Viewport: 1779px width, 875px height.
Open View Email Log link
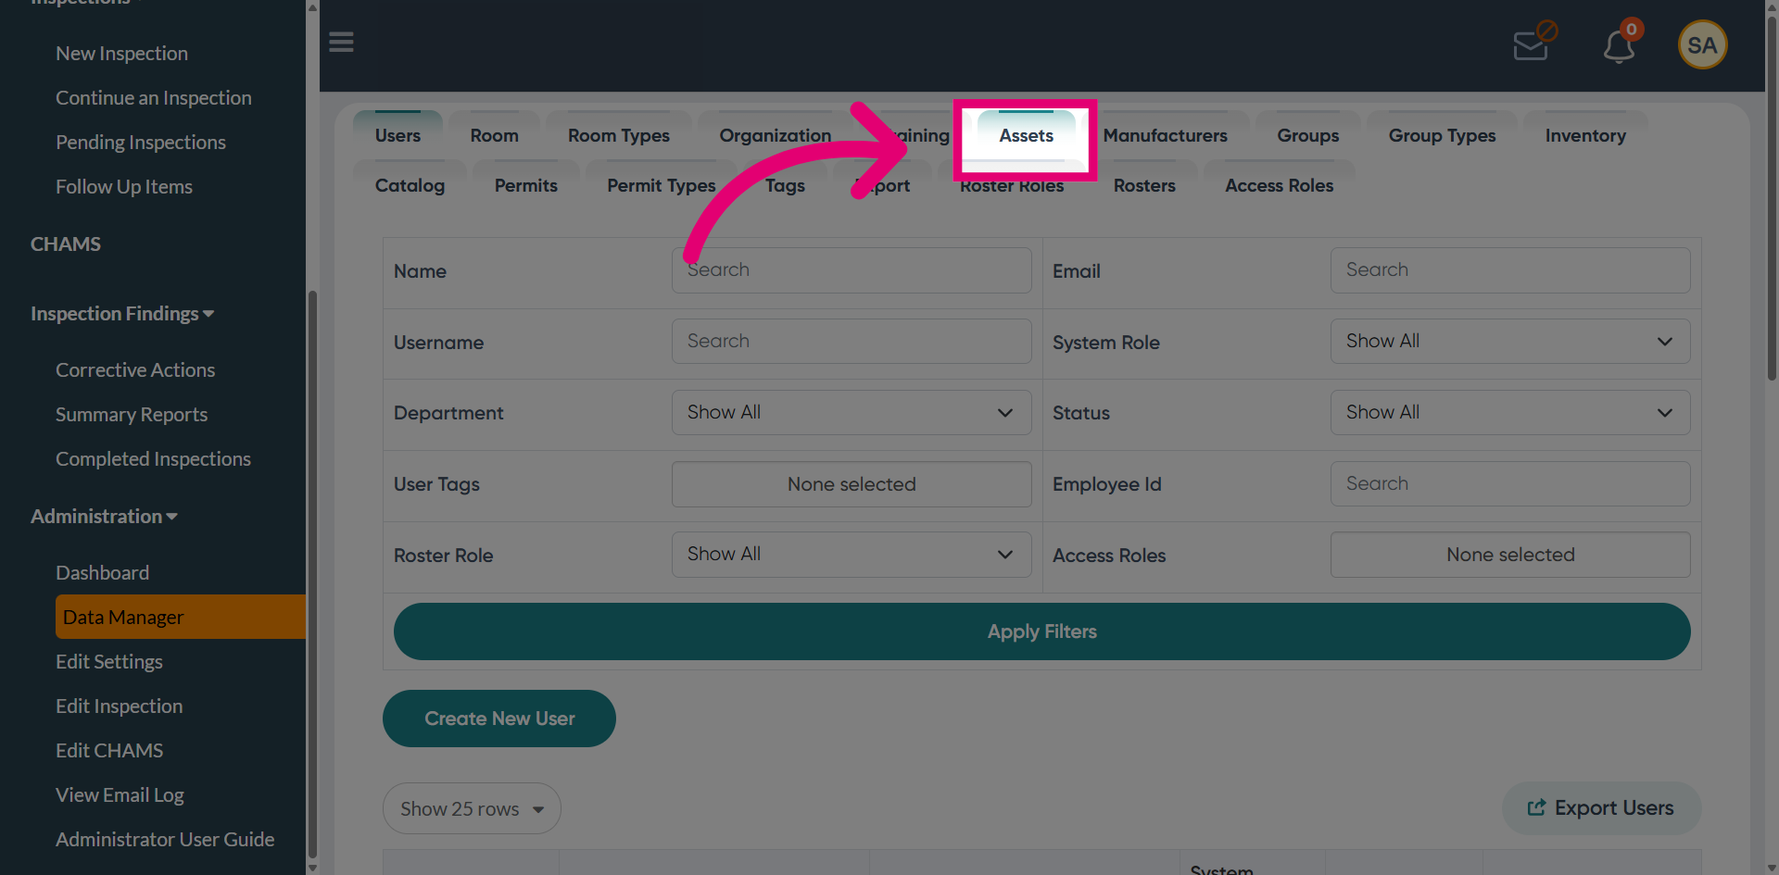120,795
